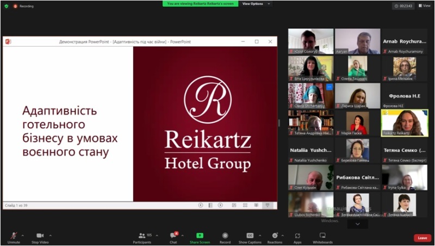Open Zoom Apps
This screenshot has width=435, height=246.
click(297, 236)
